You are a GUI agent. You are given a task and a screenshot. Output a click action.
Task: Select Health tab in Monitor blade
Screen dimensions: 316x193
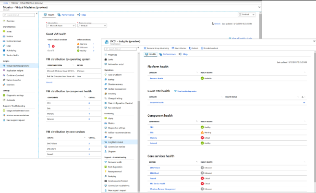tap(49, 15)
